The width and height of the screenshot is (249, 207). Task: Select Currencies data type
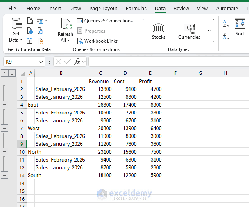click(189, 31)
